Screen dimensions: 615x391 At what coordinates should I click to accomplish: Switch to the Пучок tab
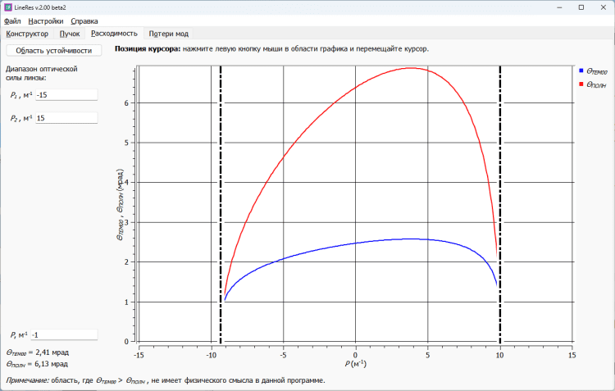pos(70,34)
